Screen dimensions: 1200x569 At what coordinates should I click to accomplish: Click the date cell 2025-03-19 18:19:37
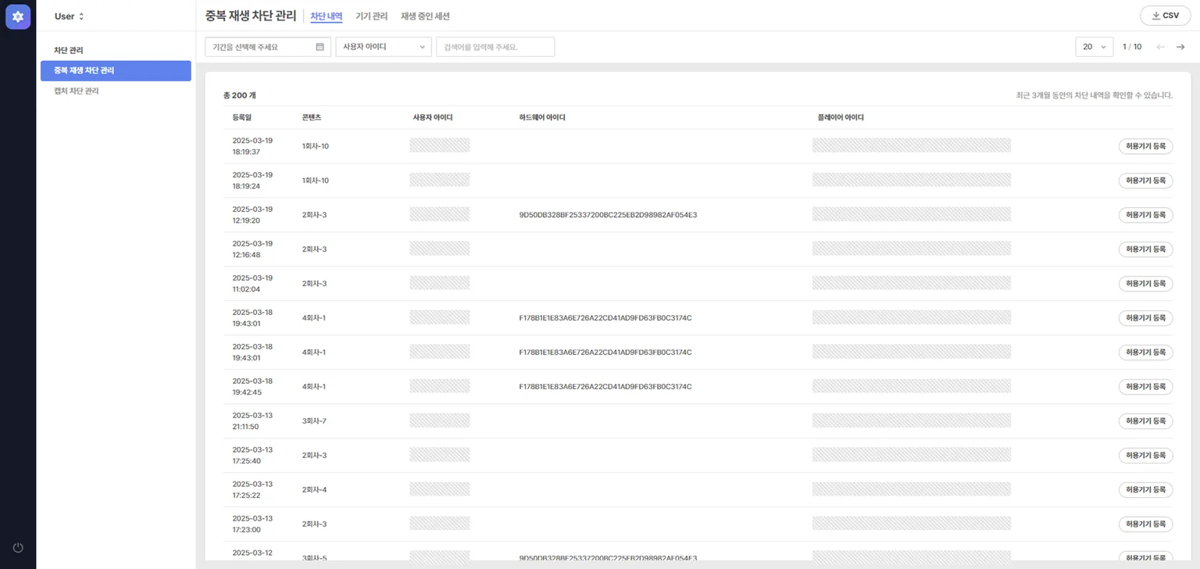[x=252, y=146]
